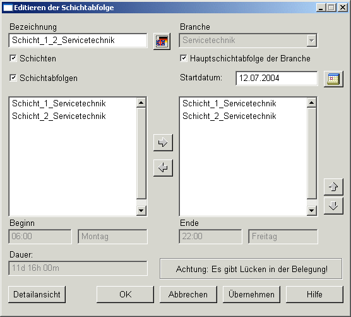351x317 pixels.
Task: Click the language flag translation icon
Action: click(x=162, y=42)
